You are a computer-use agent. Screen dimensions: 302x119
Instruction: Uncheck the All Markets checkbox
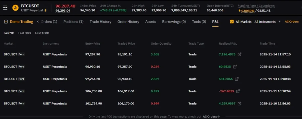pyautogui.click(x=232, y=22)
